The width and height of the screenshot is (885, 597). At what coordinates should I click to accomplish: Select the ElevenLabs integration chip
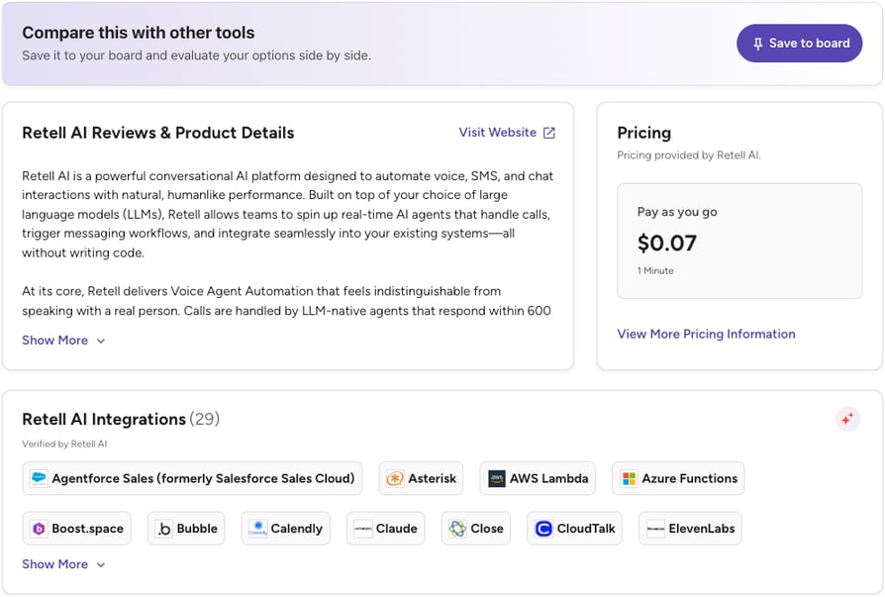pyautogui.click(x=690, y=529)
